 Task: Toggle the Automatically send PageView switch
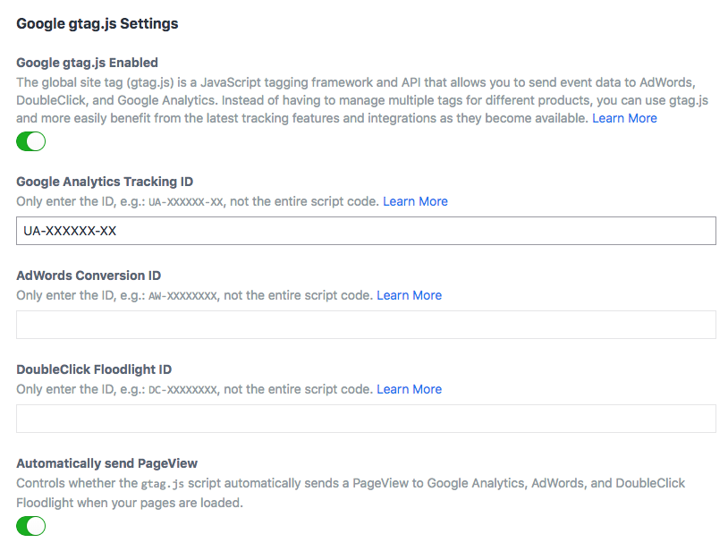[31, 526]
